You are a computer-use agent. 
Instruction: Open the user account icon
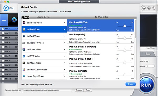[x=144, y=8]
